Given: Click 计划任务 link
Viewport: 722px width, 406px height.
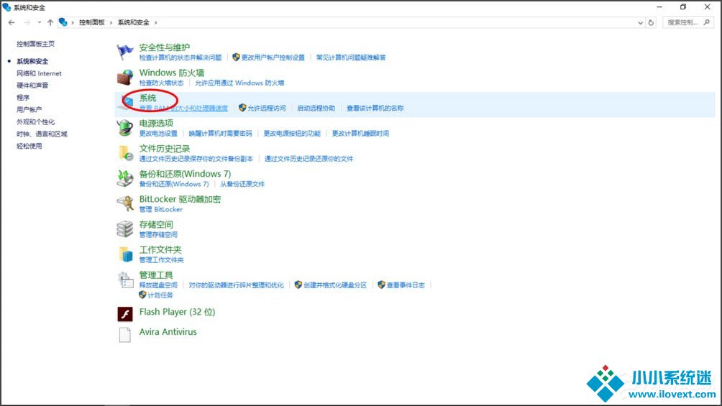Looking at the screenshot, I should pyautogui.click(x=160, y=295).
